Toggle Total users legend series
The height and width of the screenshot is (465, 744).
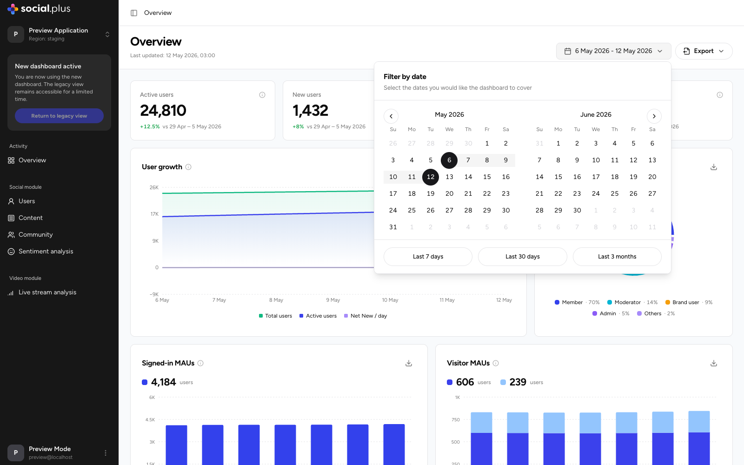click(275, 316)
